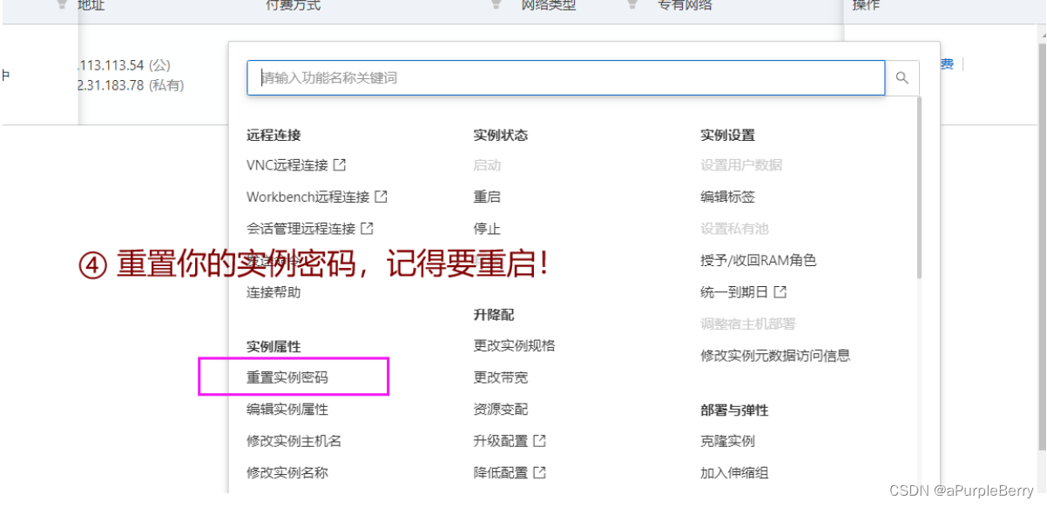Open Workbench远程连接 menu entry
Viewport: 1047px width, 507px height.
click(x=308, y=197)
